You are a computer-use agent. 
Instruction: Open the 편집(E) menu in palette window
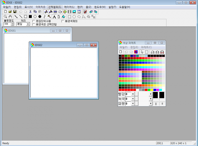134,47
